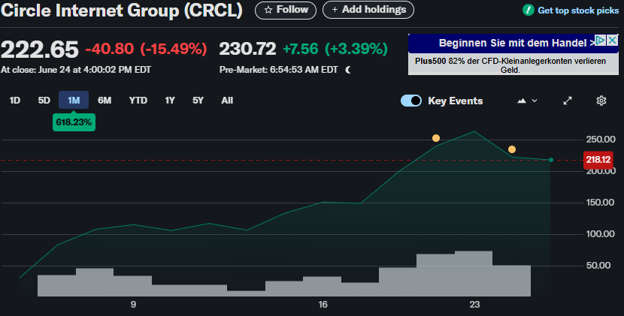Image resolution: width=624 pixels, height=316 pixels.
Task: Click the tallest volume bar
Action: [x=474, y=273]
